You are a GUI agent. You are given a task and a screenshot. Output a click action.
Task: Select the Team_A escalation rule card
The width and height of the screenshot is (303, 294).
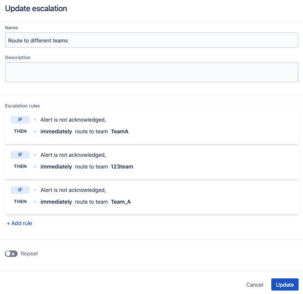click(x=152, y=198)
